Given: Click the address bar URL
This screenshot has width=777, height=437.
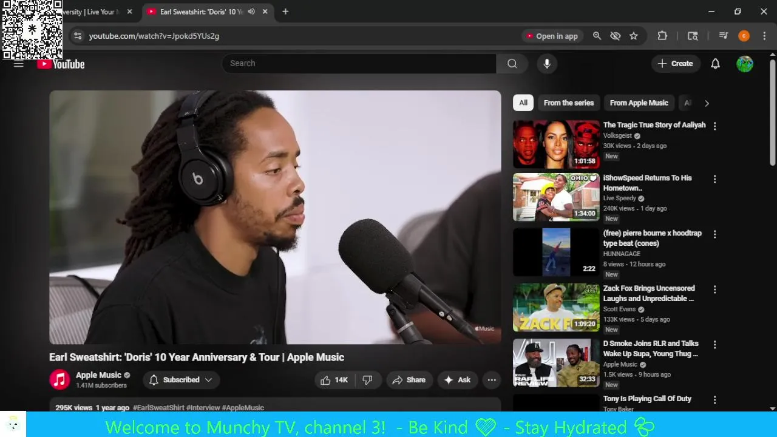Looking at the screenshot, I should 154,36.
